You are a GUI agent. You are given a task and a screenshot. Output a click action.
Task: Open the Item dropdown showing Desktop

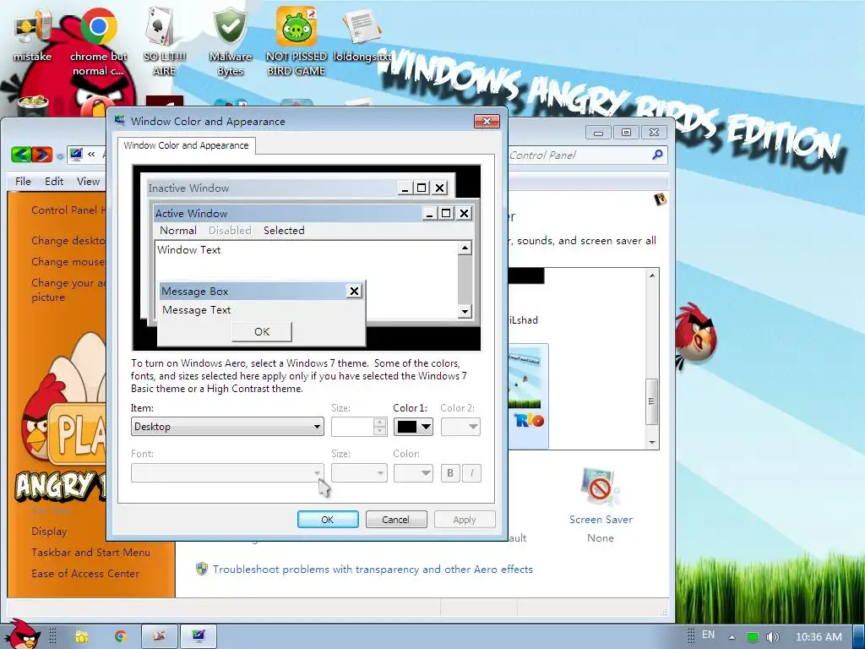point(227,427)
